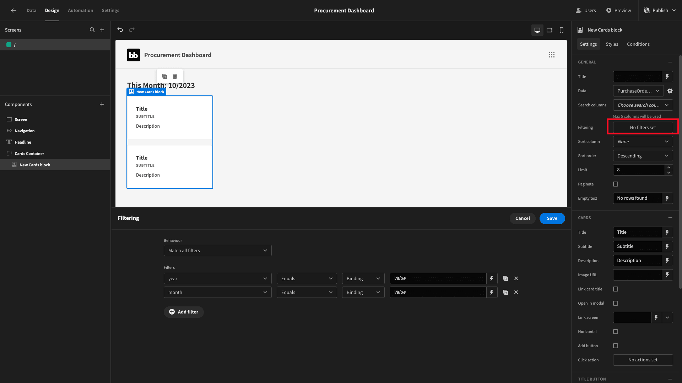This screenshot has width=682, height=383.
Task: Open the Sort column dropdown
Action: 643,141
